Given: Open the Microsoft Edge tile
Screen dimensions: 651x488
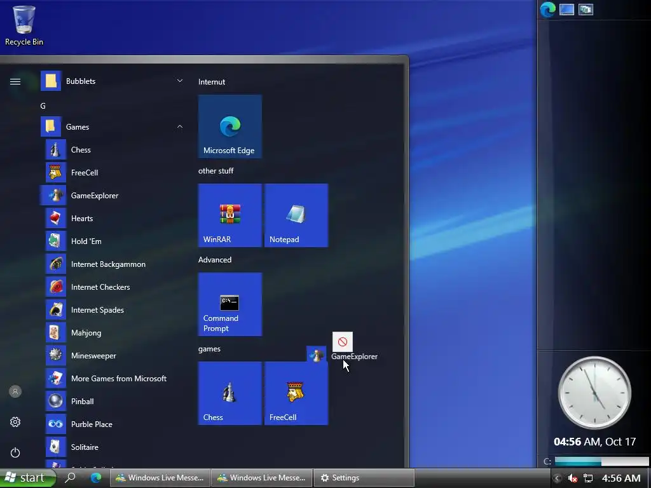Looking at the screenshot, I should [x=230, y=126].
